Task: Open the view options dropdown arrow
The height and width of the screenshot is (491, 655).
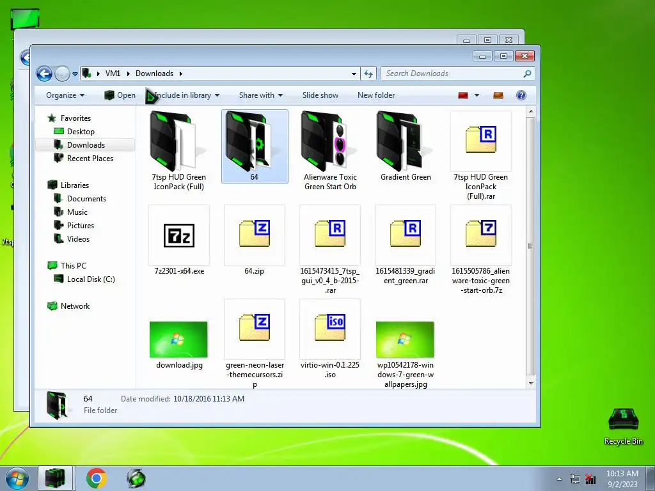Action: click(x=477, y=96)
